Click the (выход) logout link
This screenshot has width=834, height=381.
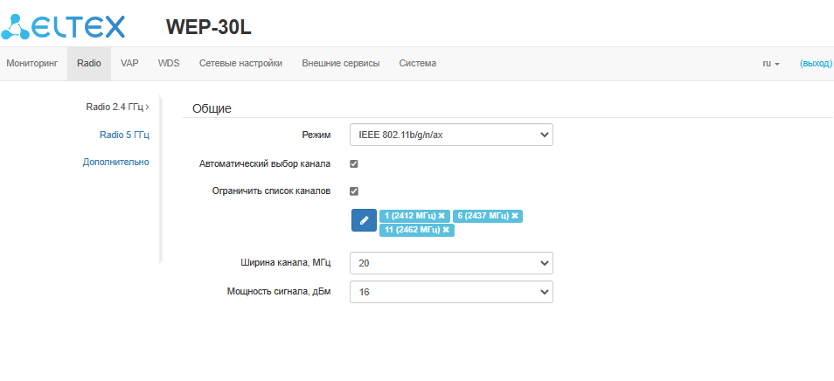[816, 64]
